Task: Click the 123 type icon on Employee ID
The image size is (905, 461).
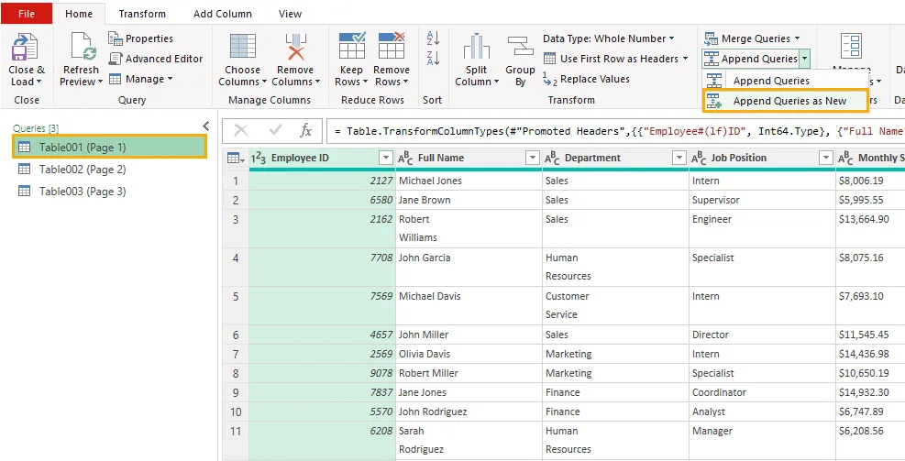Action: 259,158
